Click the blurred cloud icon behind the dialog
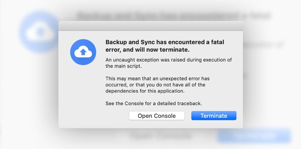Viewport: 301px width, 149px height. tap(39, 32)
